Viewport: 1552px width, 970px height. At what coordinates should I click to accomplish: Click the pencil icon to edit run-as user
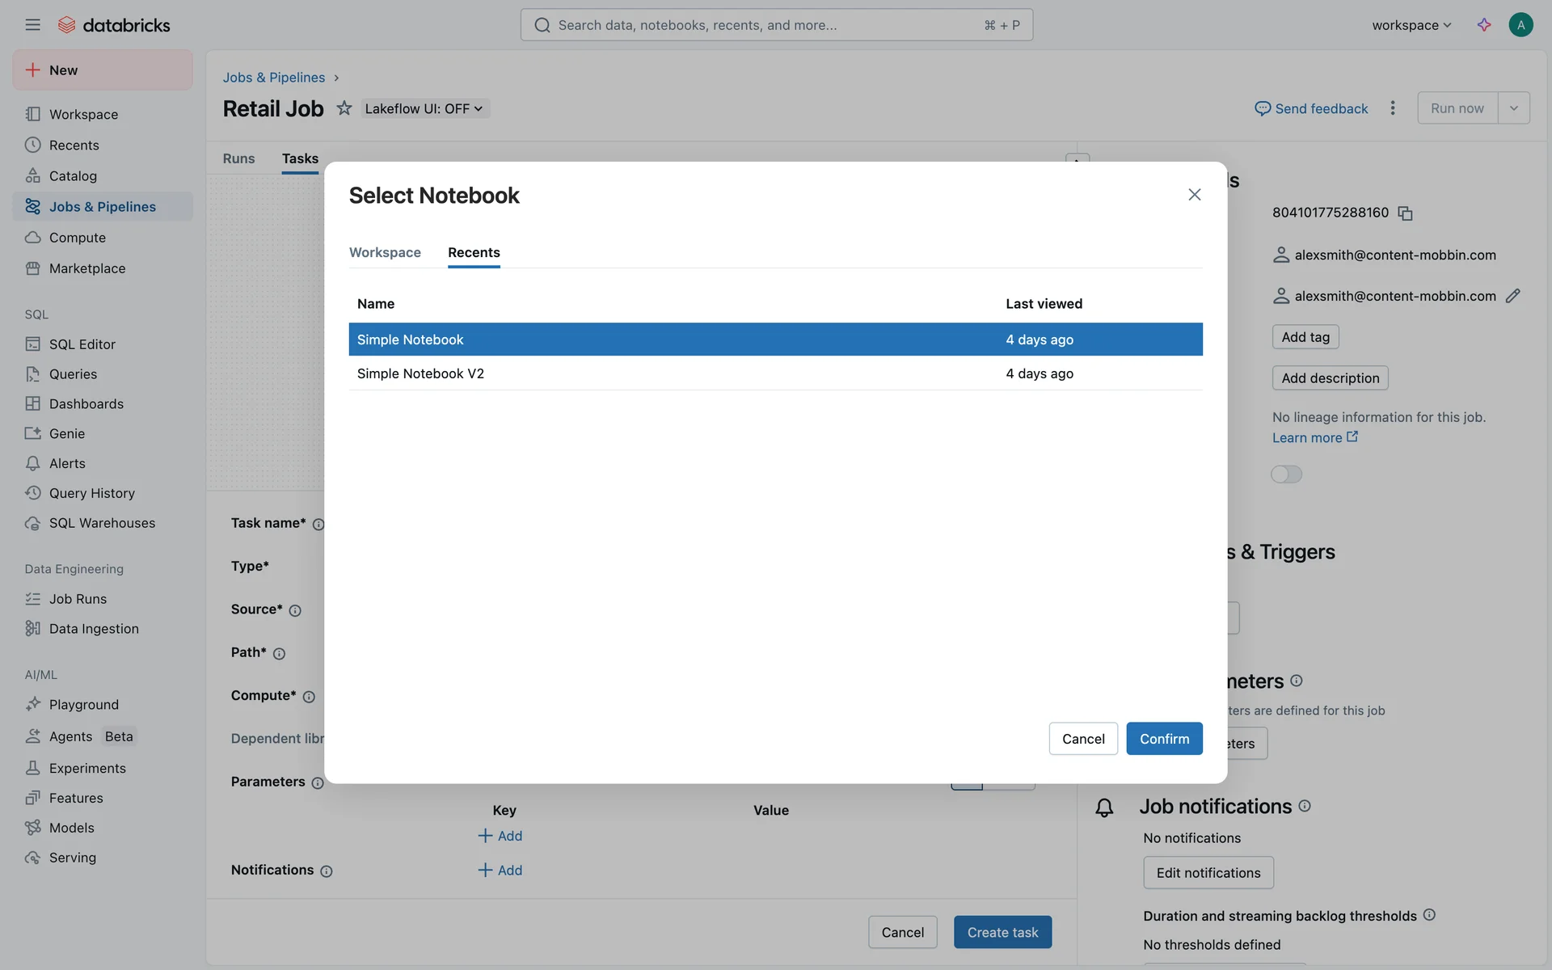pyautogui.click(x=1512, y=296)
